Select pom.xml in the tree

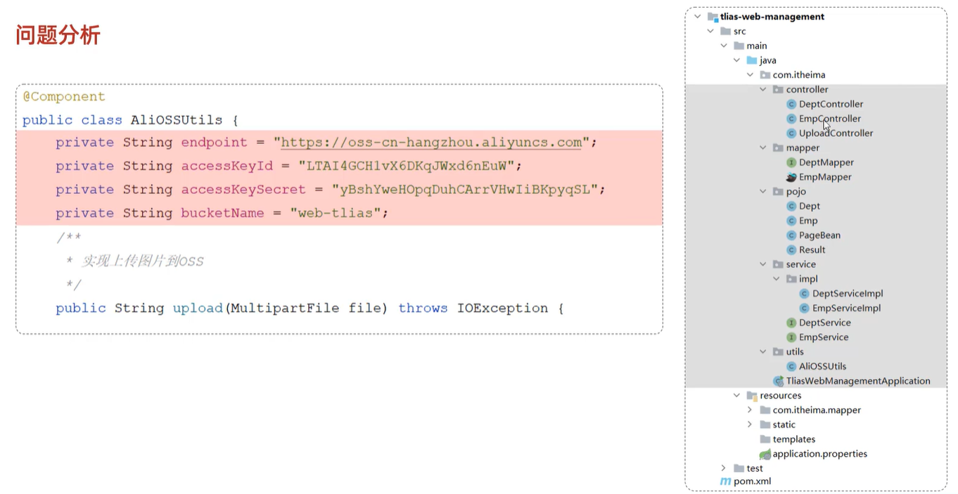coord(753,481)
